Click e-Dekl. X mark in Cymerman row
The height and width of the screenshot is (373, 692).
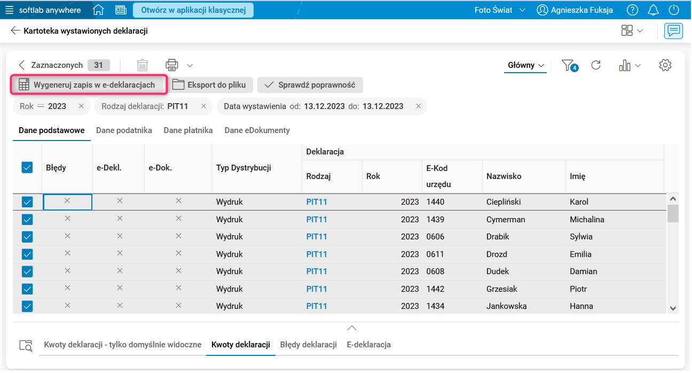[120, 218]
